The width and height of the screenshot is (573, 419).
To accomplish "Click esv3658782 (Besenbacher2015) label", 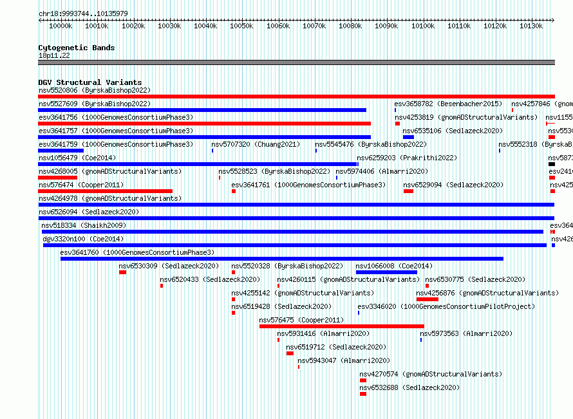I will (448, 104).
